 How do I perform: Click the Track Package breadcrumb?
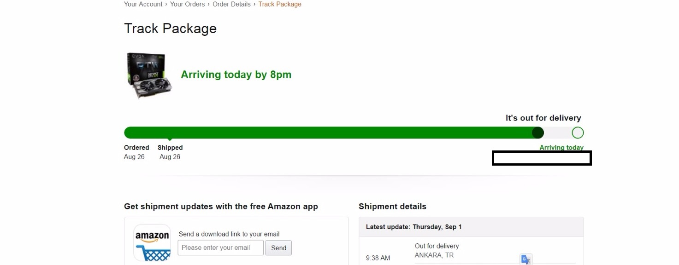click(x=280, y=4)
